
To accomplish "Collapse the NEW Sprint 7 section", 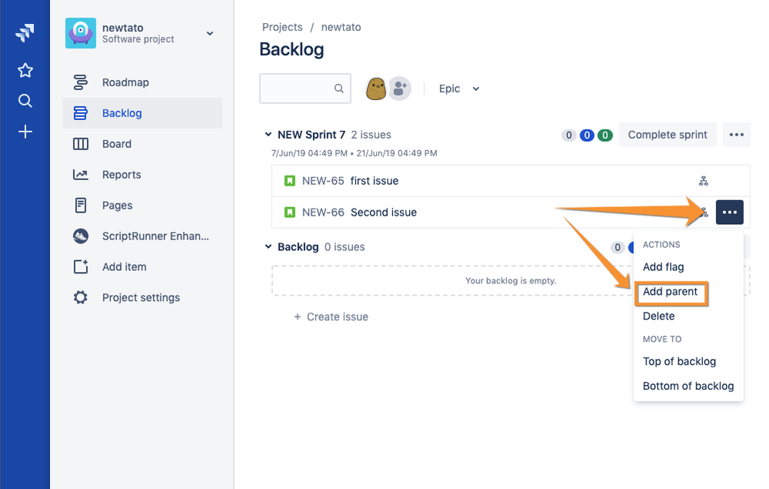I will coord(267,134).
